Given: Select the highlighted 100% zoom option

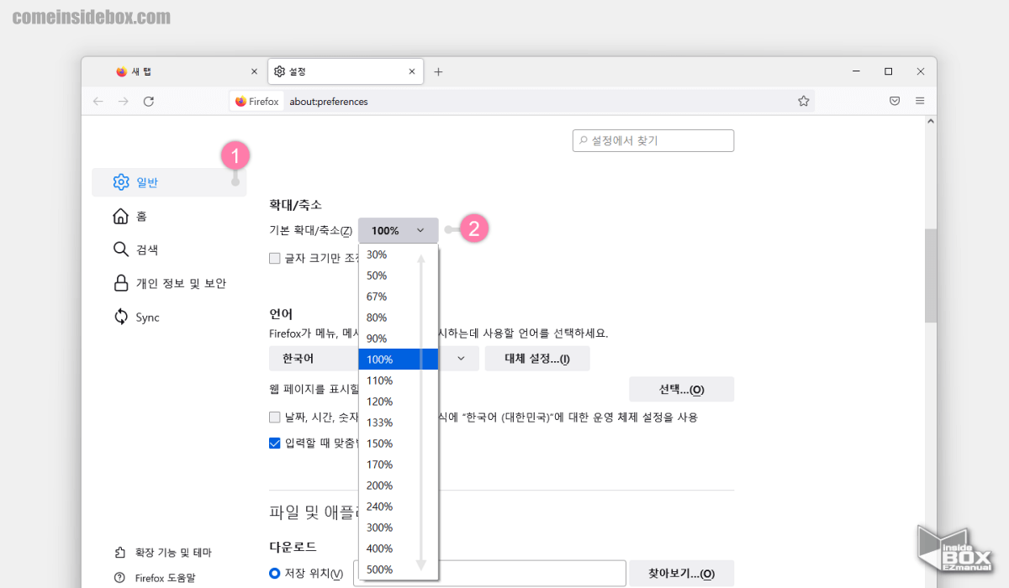Looking at the screenshot, I should [398, 360].
